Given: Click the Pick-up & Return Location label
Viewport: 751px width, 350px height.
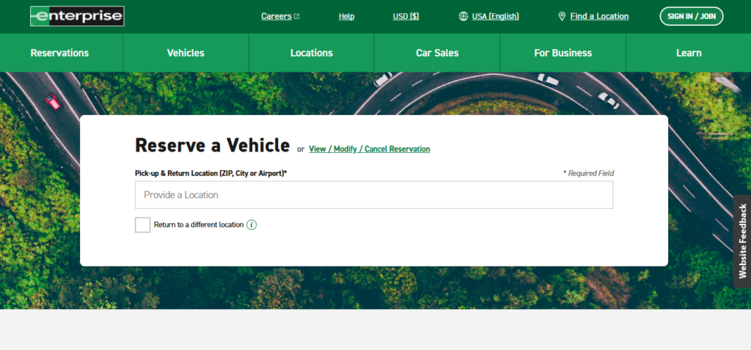Looking at the screenshot, I should tap(210, 173).
